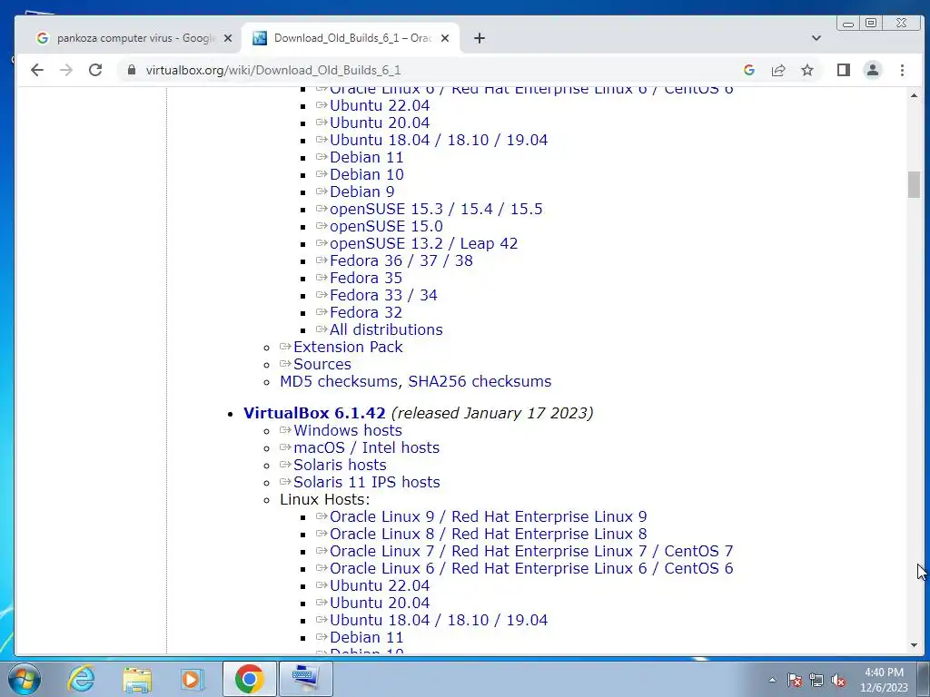The width and height of the screenshot is (930, 697).
Task: Click openSUSE 15.0 link
Action: (386, 226)
